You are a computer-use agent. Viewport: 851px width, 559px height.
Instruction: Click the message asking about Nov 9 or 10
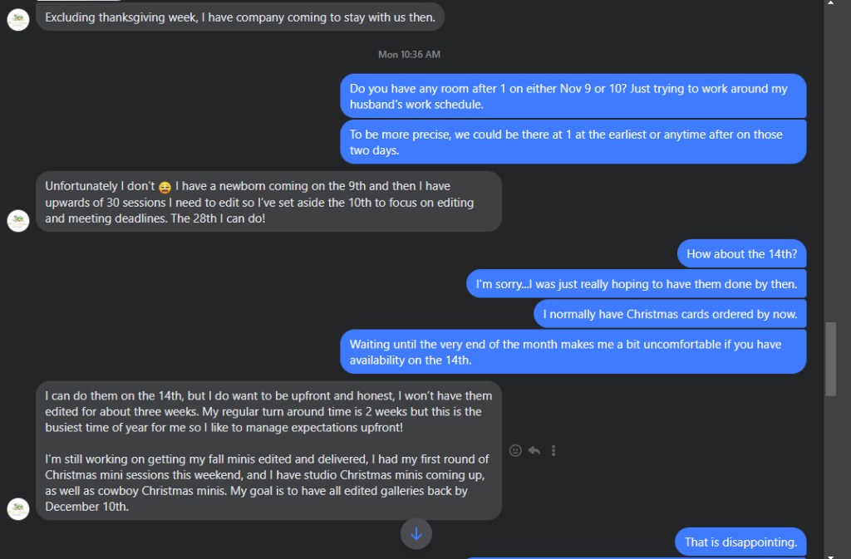click(x=573, y=96)
